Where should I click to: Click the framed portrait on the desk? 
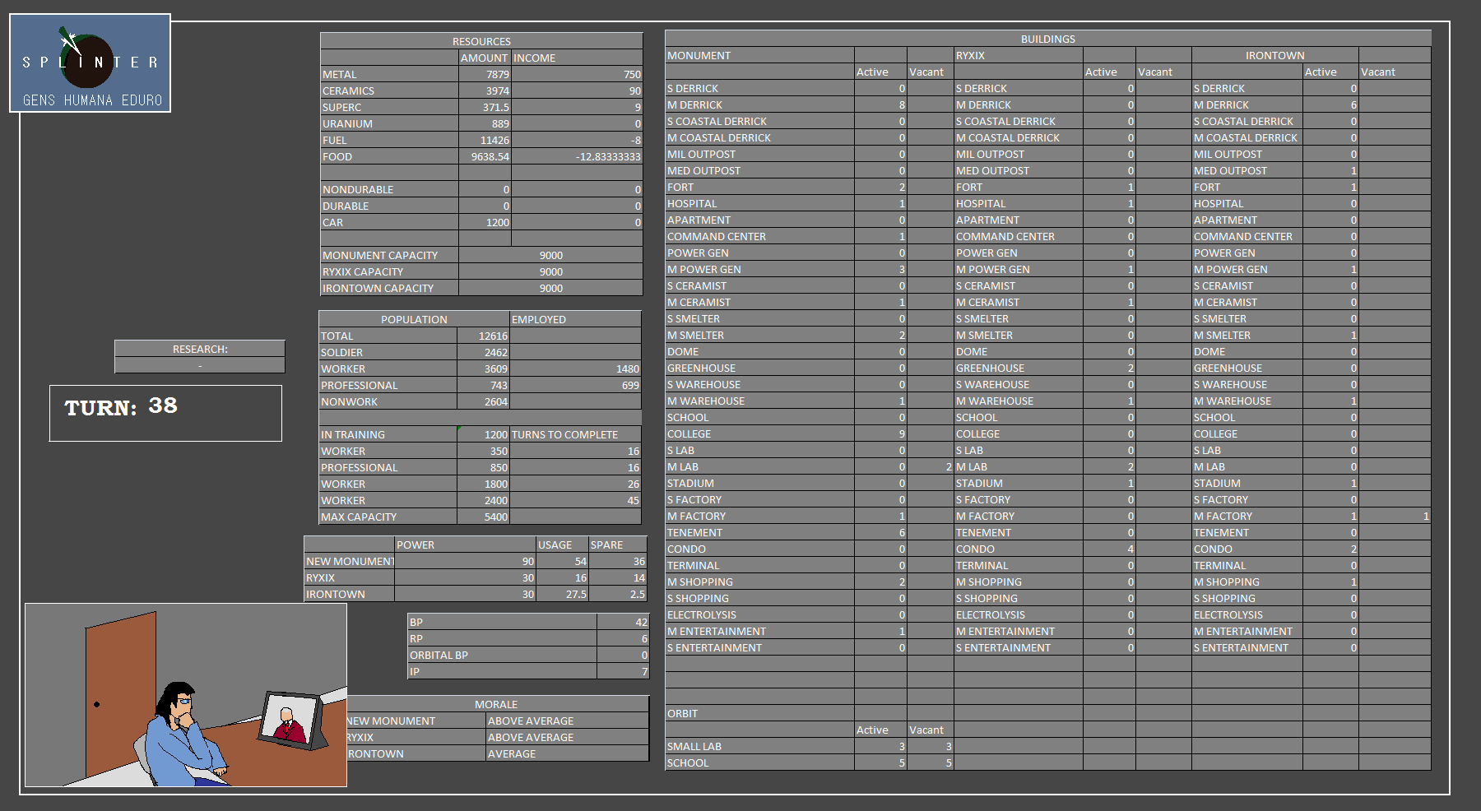tap(290, 720)
